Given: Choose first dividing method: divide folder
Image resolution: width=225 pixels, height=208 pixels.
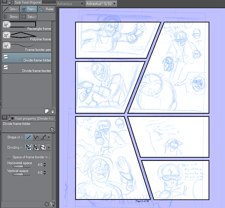Looking at the screenshot, I should click(x=29, y=147).
